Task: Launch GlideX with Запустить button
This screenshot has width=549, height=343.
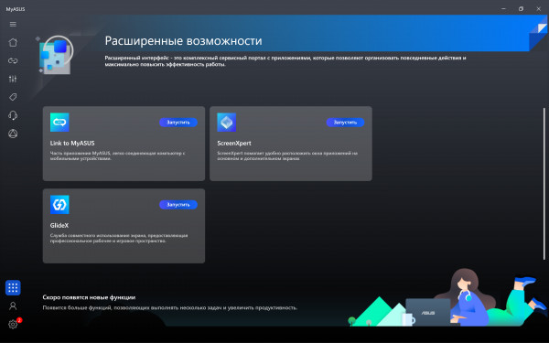Action: tap(178, 204)
